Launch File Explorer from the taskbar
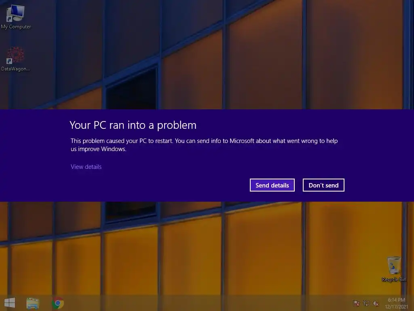 (x=33, y=303)
